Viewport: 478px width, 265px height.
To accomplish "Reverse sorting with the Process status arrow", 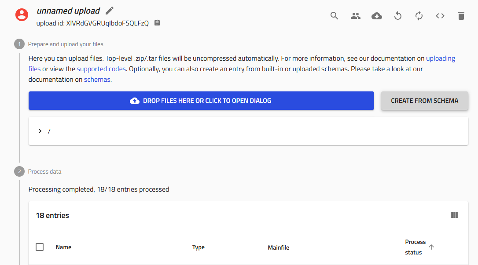I will [432, 247].
